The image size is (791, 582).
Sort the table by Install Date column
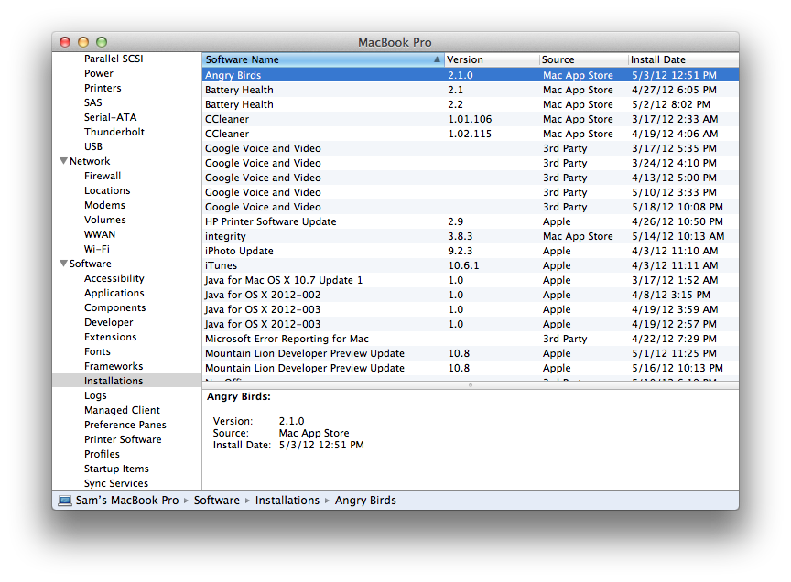point(684,59)
